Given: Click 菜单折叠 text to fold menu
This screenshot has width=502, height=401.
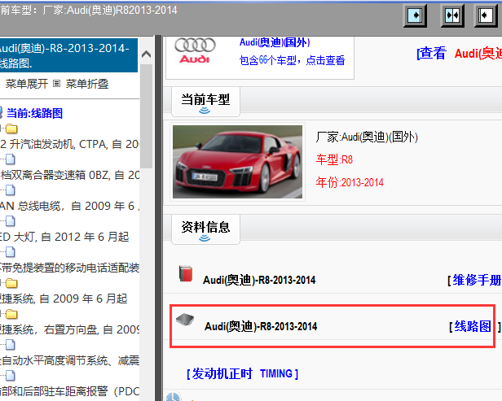Looking at the screenshot, I should pyautogui.click(x=87, y=84).
